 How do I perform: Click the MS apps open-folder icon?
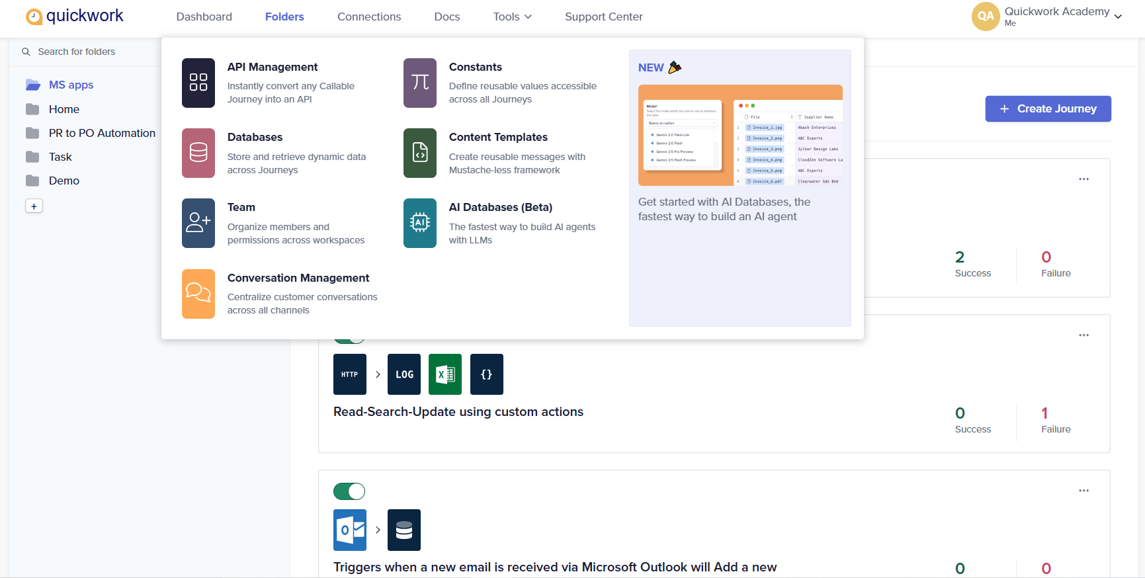tap(32, 85)
